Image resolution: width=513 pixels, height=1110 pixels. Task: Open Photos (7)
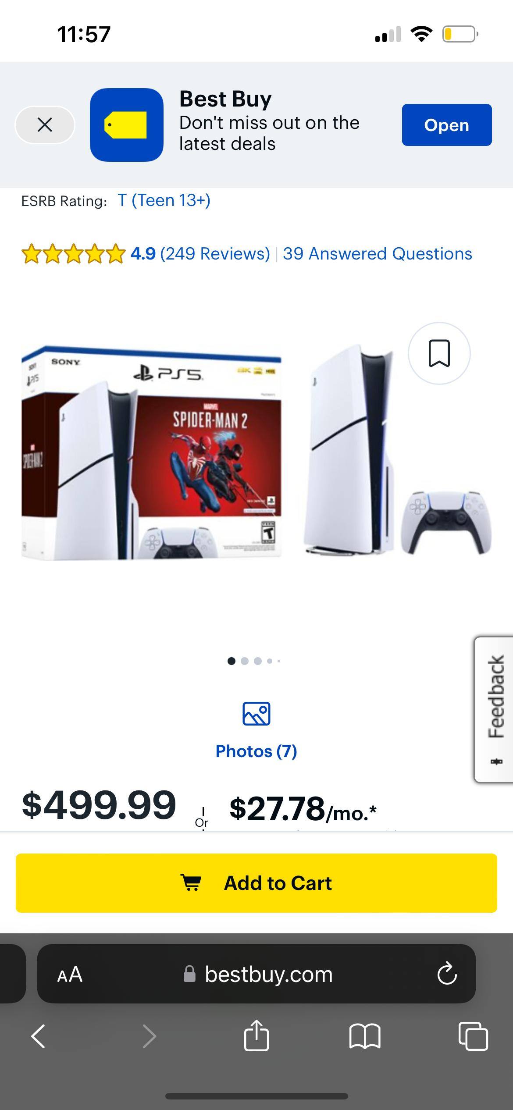pos(256,751)
